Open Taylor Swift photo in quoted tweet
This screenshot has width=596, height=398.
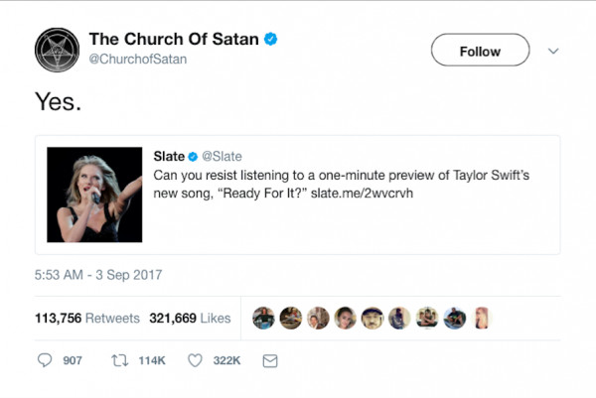[x=94, y=195]
